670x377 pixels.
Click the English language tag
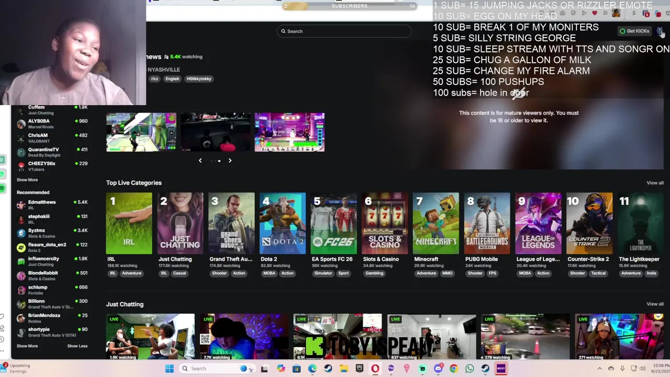172,79
